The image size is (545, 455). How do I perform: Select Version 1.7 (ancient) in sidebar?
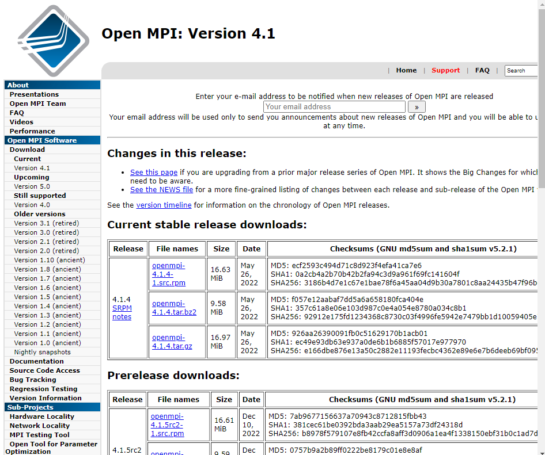click(47, 278)
